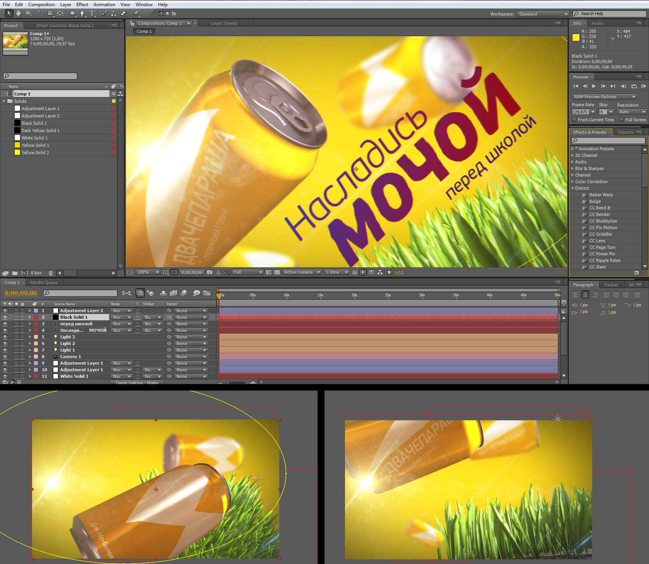Screen dimensions: 649x564
Task: Select the Horizontal Type tool
Action: point(92,14)
